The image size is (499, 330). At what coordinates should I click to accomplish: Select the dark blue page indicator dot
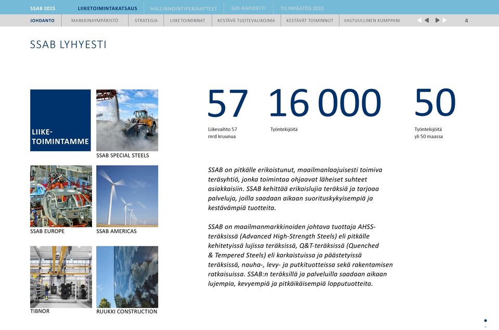(485, 321)
